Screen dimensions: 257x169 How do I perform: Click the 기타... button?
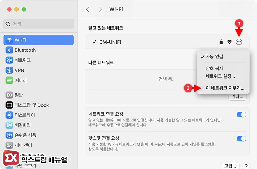click(237, 97)
